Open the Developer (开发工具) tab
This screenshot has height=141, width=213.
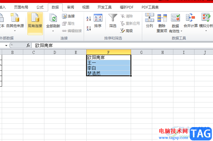[105, 7]
